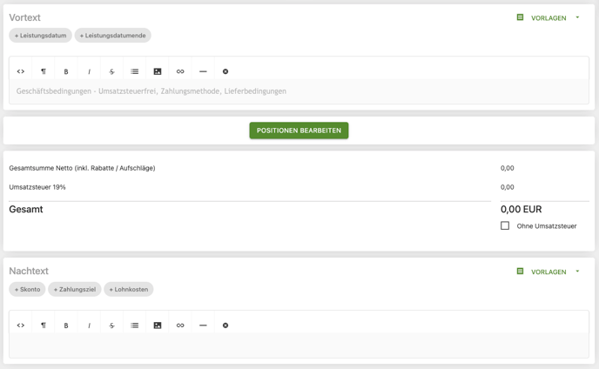Click paragraph format icon in Nachtext toolbar
The width and height of the screenshot is (599, 369).
44,325
